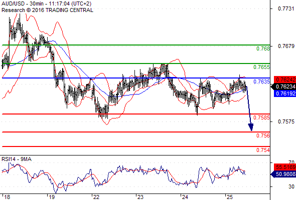Screen dimensions: 296x200
Task: Click the 0.7655 green resistance label
Action: click(x=261, y=67)
